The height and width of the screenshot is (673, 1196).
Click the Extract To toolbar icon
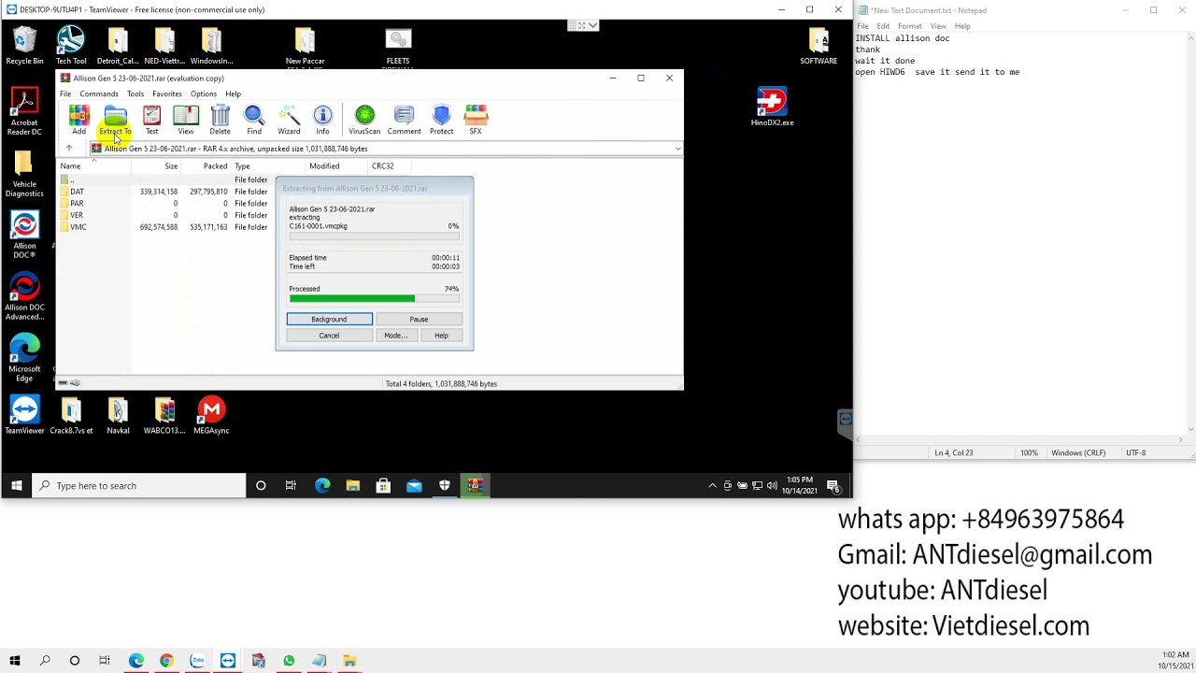(115, 120)
